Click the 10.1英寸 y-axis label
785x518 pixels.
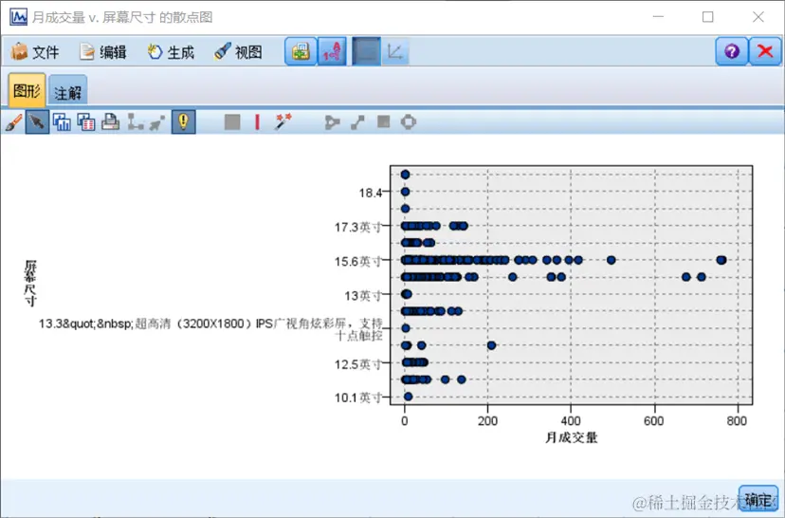pyautogui.click(x=358, y=398)
